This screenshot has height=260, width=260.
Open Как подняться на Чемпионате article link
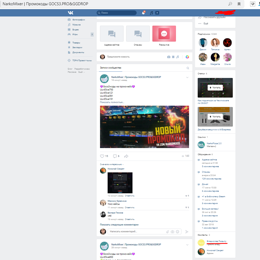pyautogui.click(x=213, y=102)
